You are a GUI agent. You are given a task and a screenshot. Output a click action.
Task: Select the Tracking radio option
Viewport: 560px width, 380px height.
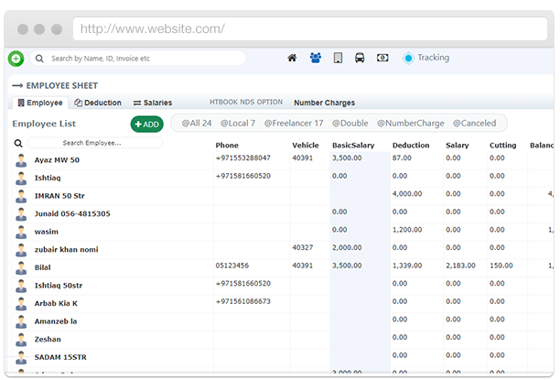coord(408,58)
